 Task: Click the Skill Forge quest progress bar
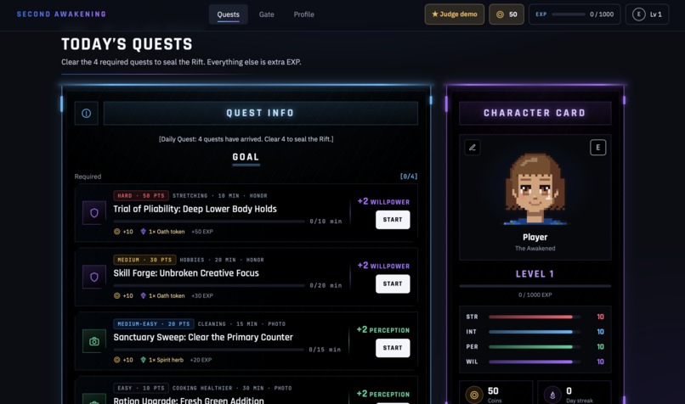[x=209, y=286]
